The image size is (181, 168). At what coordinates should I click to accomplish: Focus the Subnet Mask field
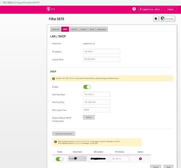coord(101,59)
